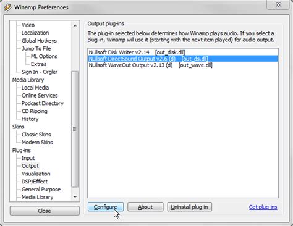Click Uninstall plug-in button
The image size is (293, 226).
[189, 207]
